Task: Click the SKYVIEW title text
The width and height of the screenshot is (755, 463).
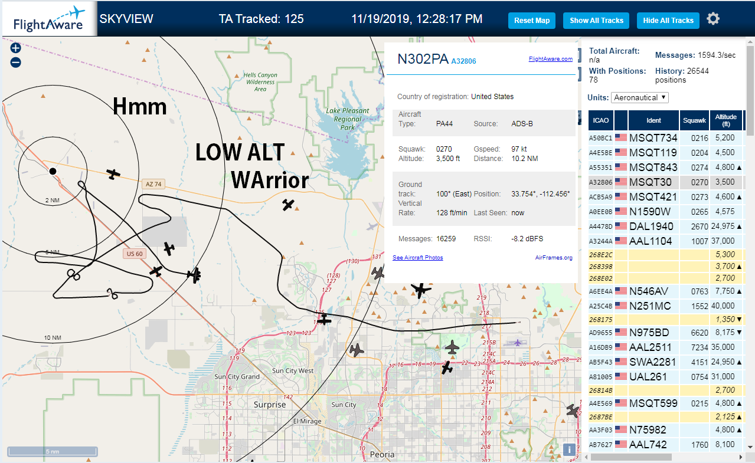Action: point(126,19)
